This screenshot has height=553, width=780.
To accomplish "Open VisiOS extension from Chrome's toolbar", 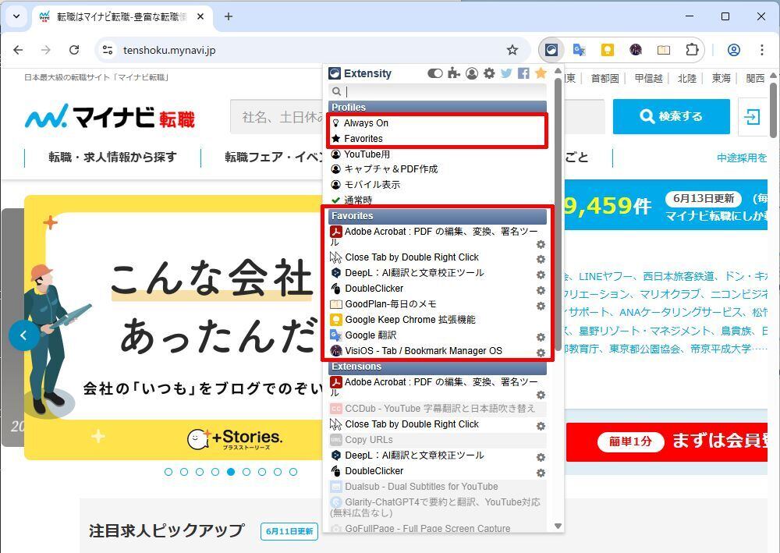I will click(635, 50).
